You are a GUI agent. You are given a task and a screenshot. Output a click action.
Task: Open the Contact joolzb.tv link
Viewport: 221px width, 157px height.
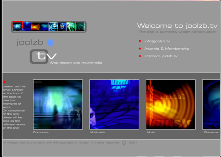[x=161, y=56]
